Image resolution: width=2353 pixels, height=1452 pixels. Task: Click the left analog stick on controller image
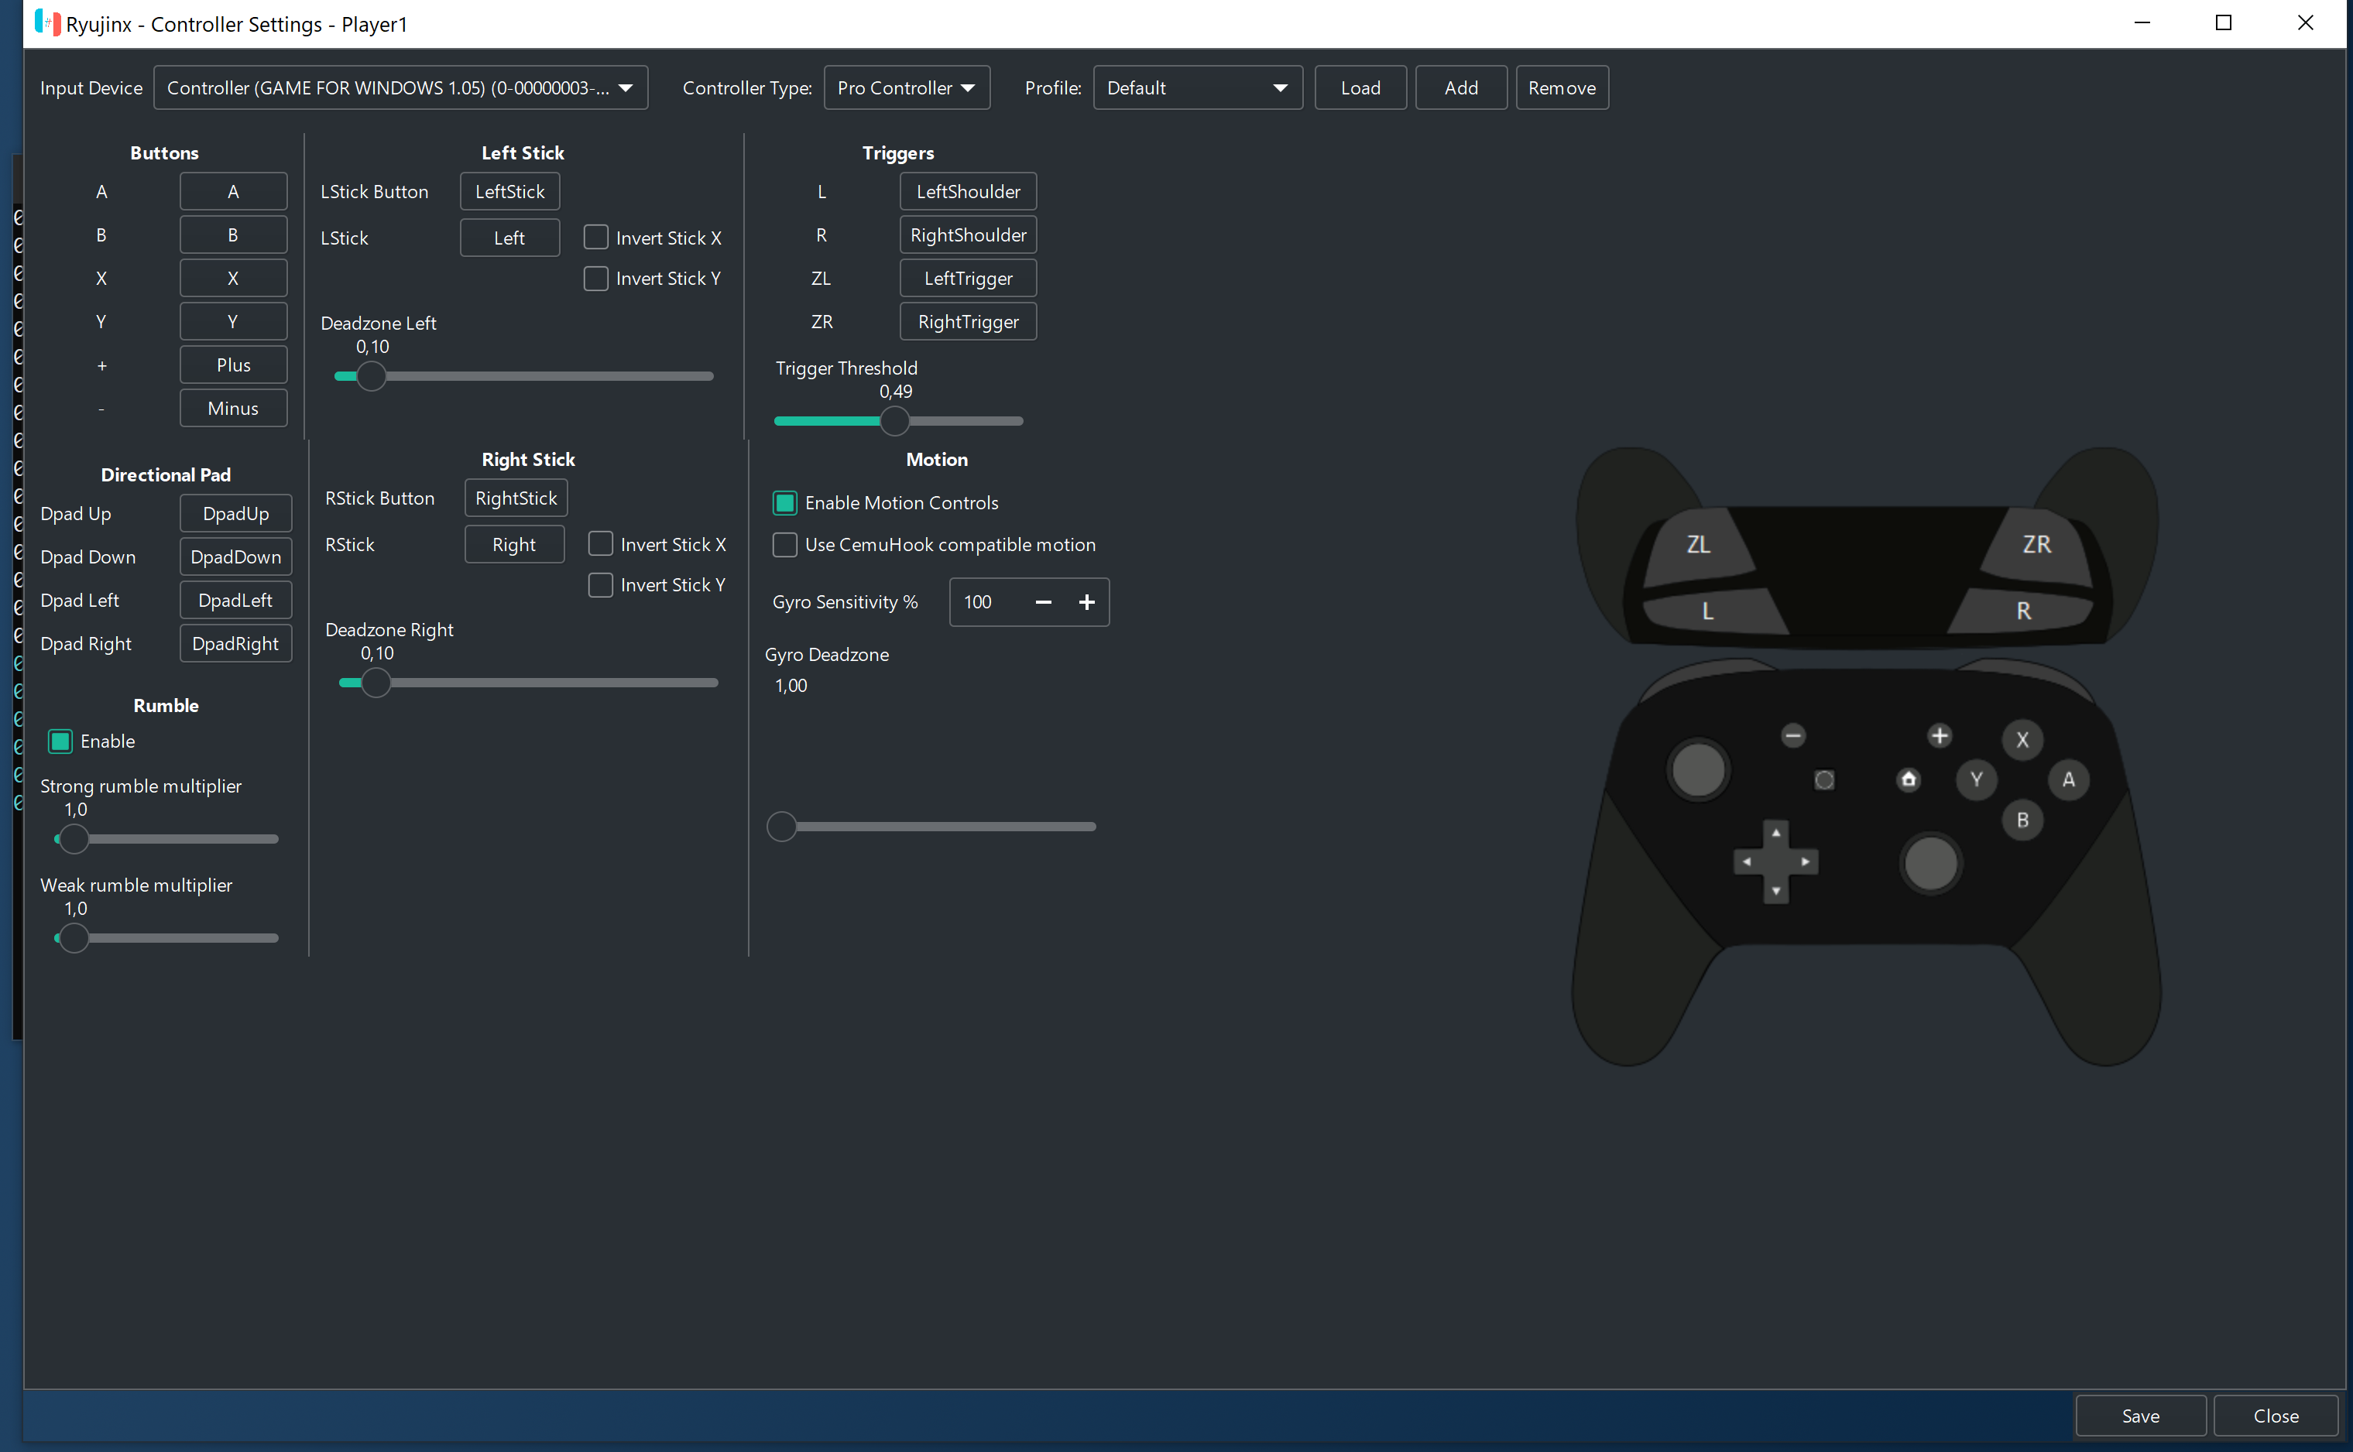click(x=1698, y=769)
